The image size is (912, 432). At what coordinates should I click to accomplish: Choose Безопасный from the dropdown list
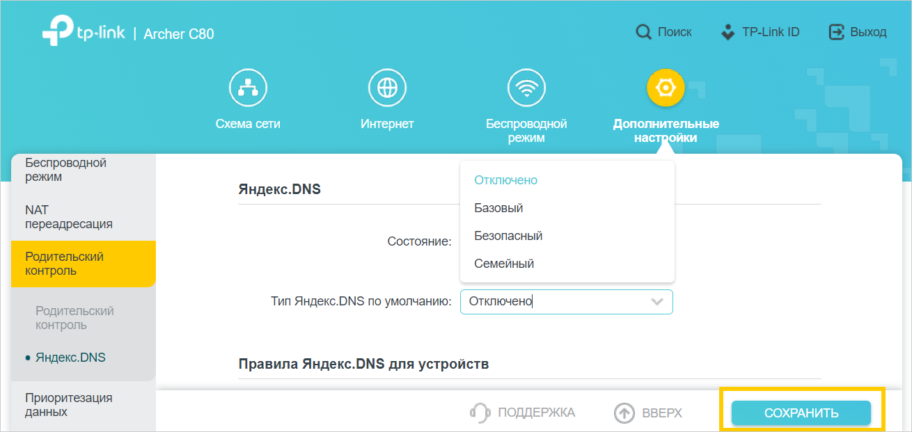[x=508, y=236]
